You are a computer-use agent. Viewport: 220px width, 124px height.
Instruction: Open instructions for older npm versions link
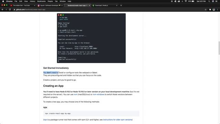point(118,120)
